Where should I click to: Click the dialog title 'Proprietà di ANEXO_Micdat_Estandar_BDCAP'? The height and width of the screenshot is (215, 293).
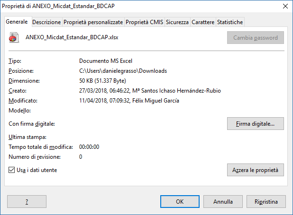58,6
